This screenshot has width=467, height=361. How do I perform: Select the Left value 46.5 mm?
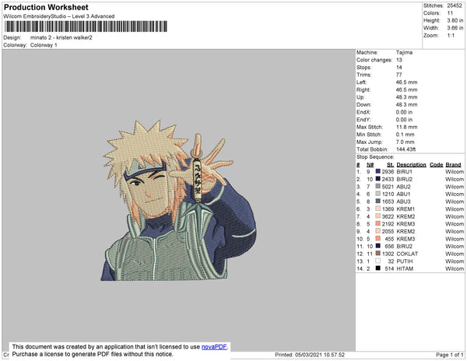pyautogui.click(x=406, y=82)
